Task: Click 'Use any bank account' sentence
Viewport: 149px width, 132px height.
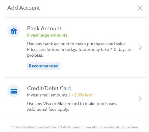Action: pyautogui.click(x=77, y=44)
